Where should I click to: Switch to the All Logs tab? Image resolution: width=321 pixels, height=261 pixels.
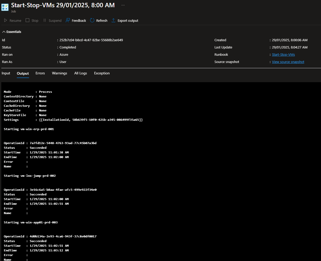pyautogui.click(x=81, y=73)
